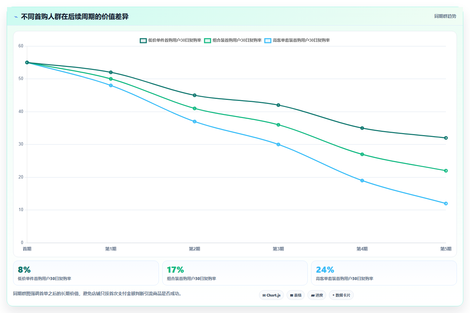
Task: Click the 第2期 axis label
Action: pos(195,249)
